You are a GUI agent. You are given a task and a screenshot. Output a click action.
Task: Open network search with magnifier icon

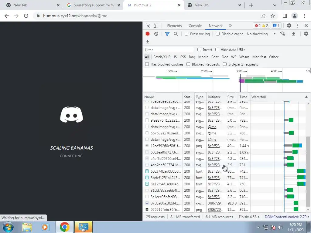pyautogui.click(x=176, y=34)
